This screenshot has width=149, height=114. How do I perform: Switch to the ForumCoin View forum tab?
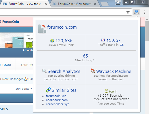coord(75,4)
